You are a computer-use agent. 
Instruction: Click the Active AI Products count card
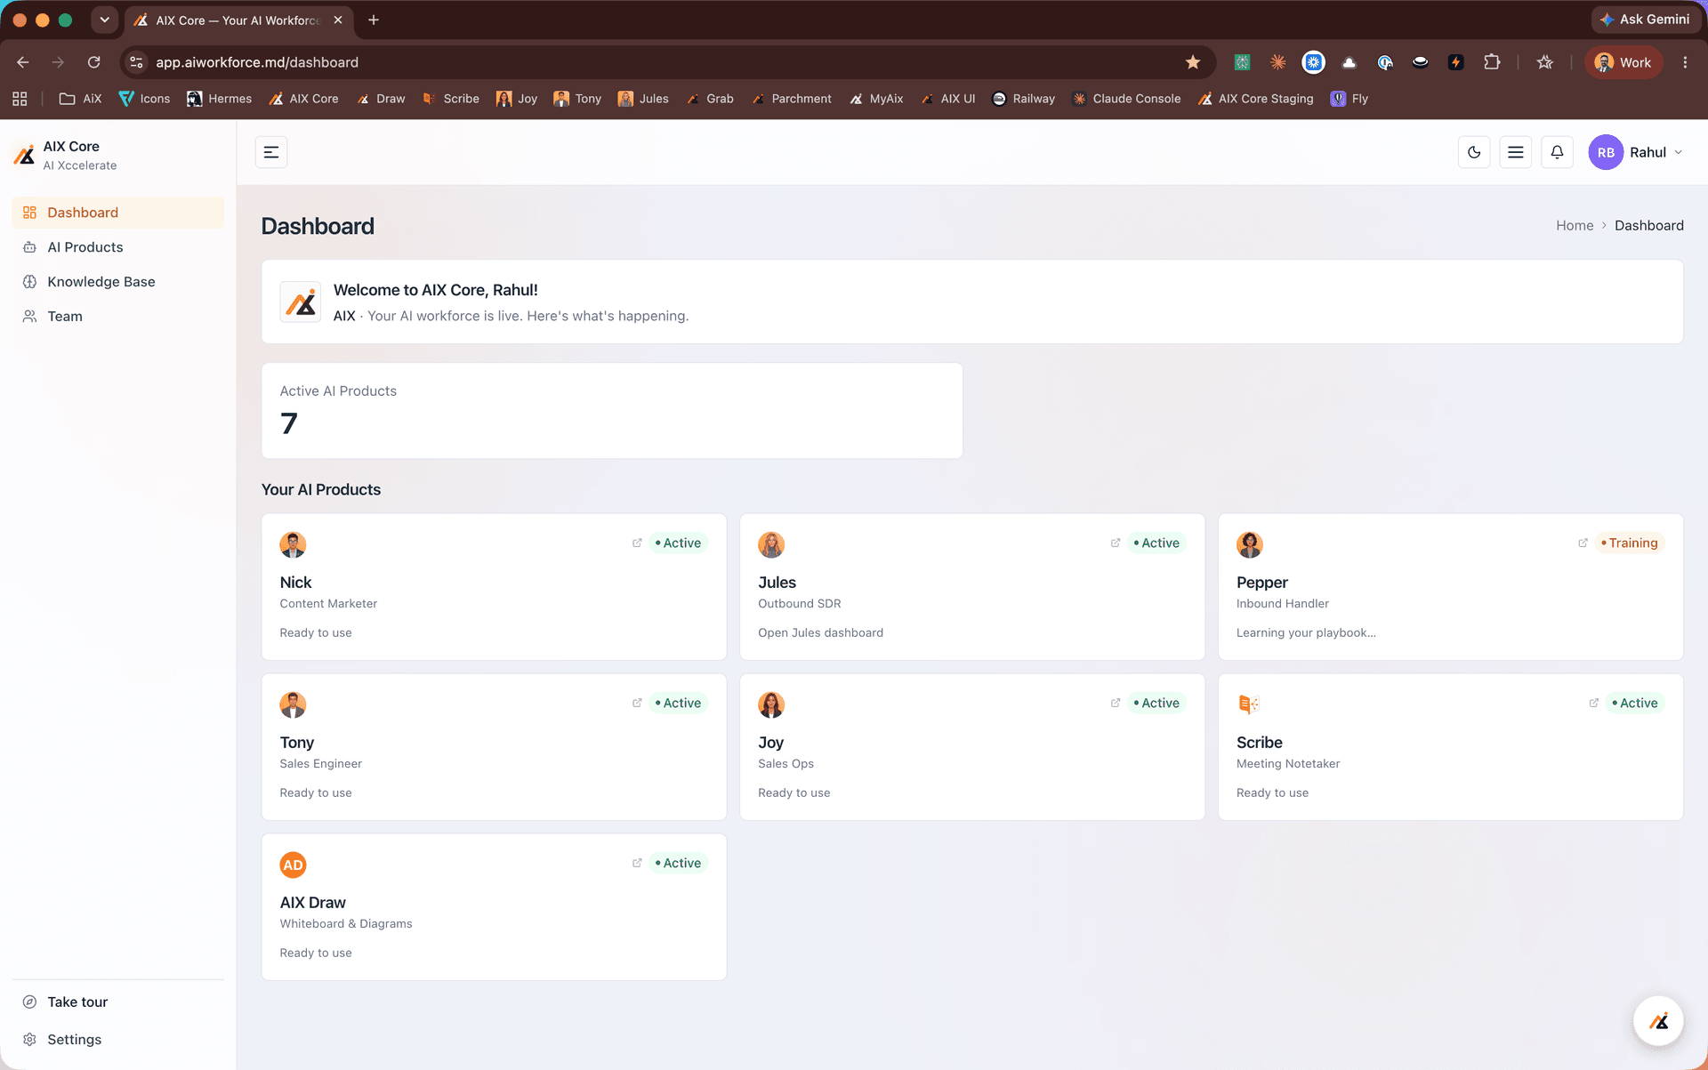pos(612,411)
